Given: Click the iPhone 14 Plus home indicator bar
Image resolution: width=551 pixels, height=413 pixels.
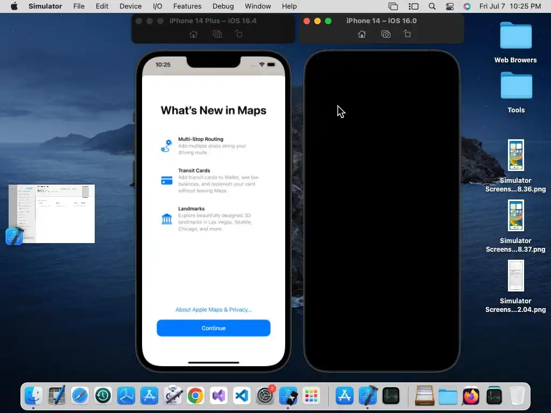Looking at the screenshot, I should (x=214, y=362).
